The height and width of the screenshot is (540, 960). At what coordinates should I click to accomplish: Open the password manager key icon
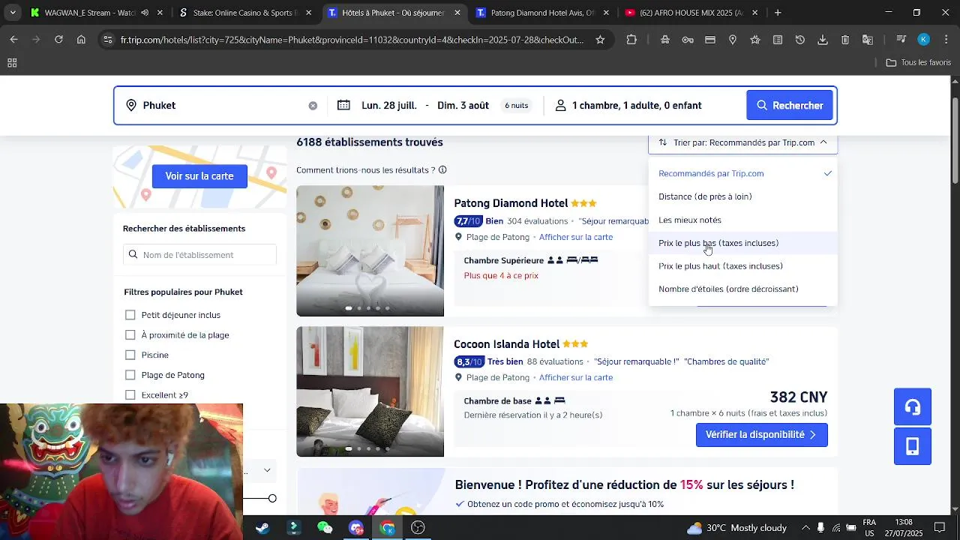point(688,40)
